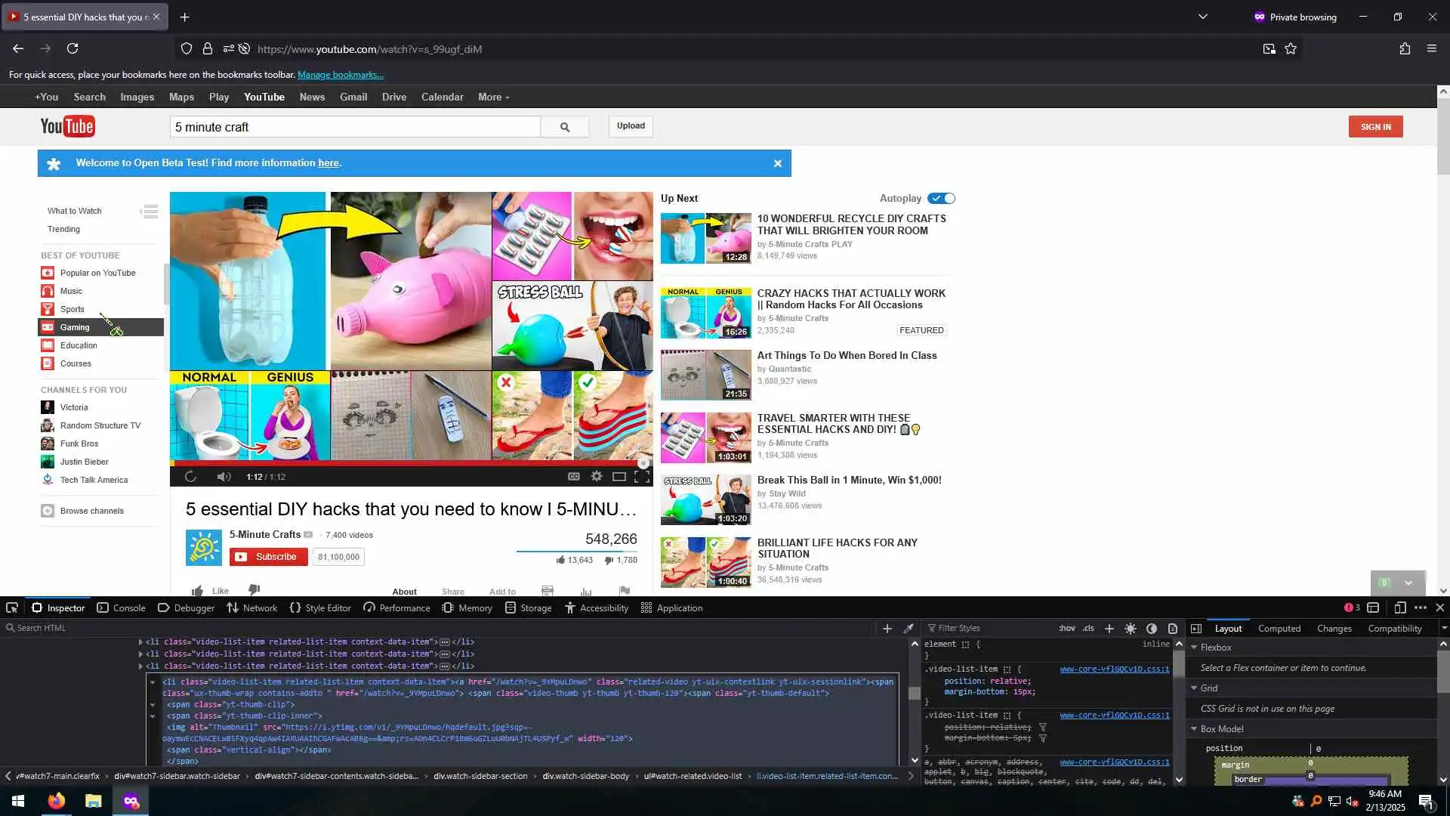Image resolution: width=1450 pixels, height=816 pixels.
Task: Click the red Subscribe button
Action: tap(268, 557)
